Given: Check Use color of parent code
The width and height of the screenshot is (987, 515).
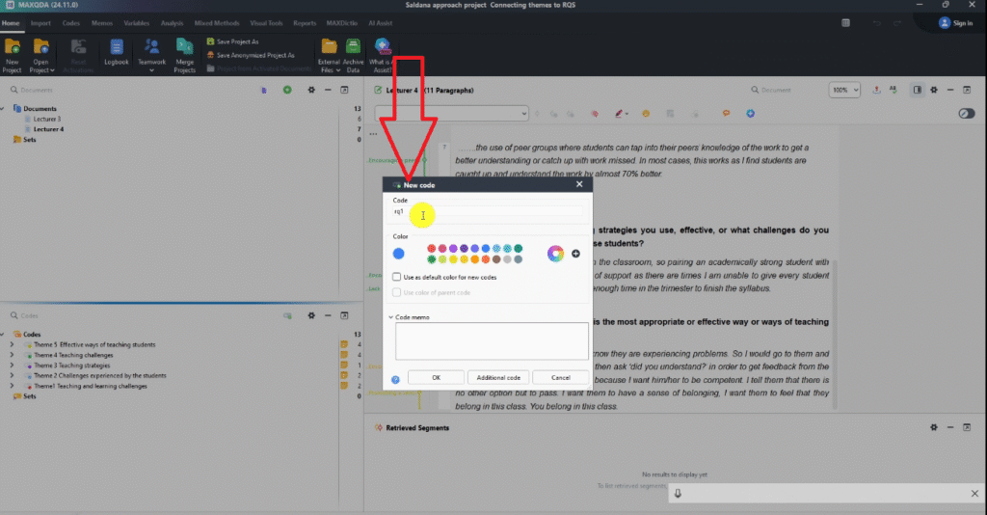Looking at the screenshot, I should [398, 292].
